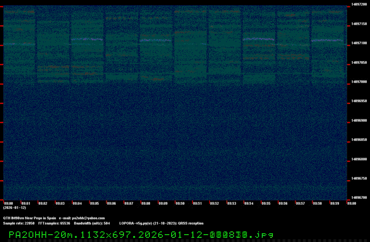370x242 pixels.
Task: Select the LOPORA-v5g.py QRSS reception text
Action: click(x=161, y=223)
